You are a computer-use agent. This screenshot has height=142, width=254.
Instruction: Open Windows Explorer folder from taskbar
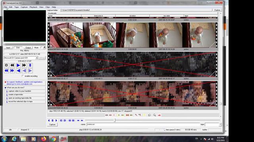pos(23,139)
